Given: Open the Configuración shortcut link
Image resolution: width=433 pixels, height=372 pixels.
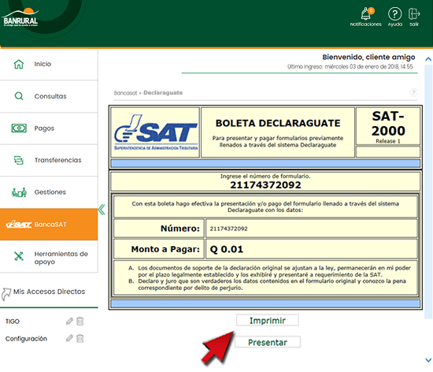Looking at the screenshot, I should 26,339.
